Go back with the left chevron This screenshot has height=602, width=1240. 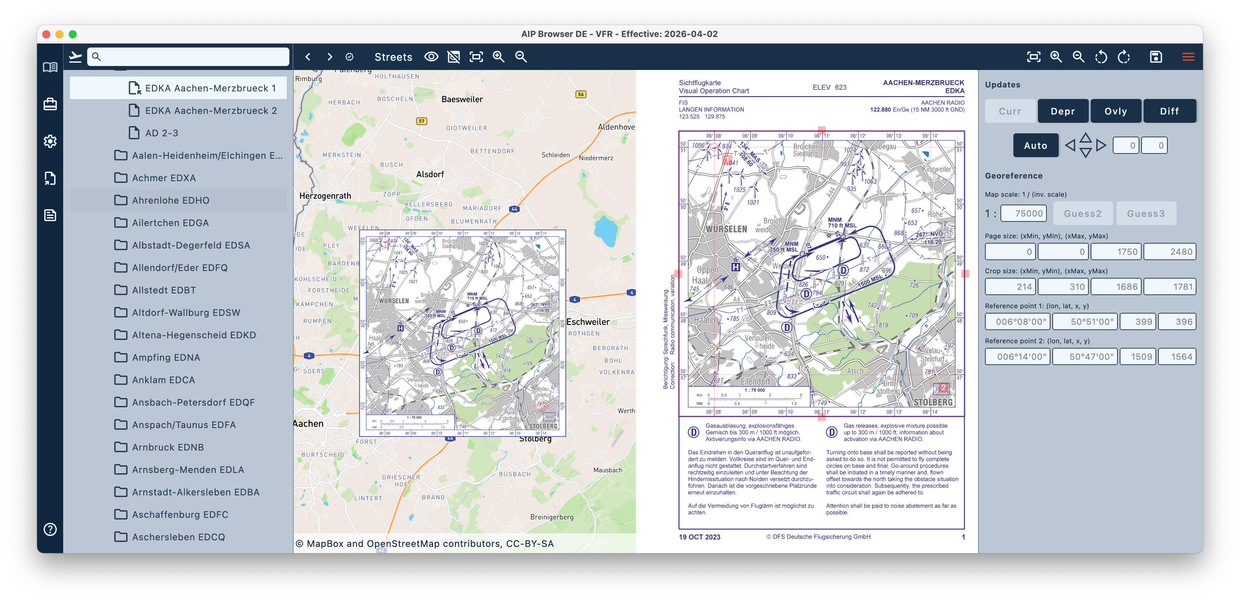pos(308,57)
